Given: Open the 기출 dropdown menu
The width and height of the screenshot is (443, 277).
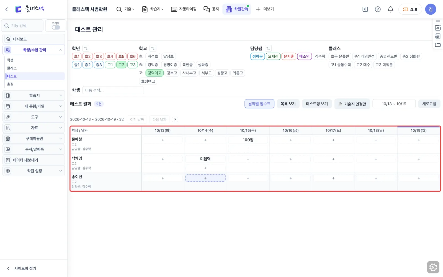Looking at the screenshot, I should [x=125, y=9].
